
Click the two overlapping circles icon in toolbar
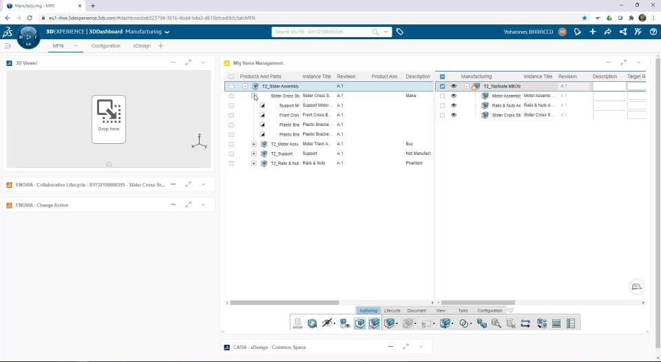(463, 323)
